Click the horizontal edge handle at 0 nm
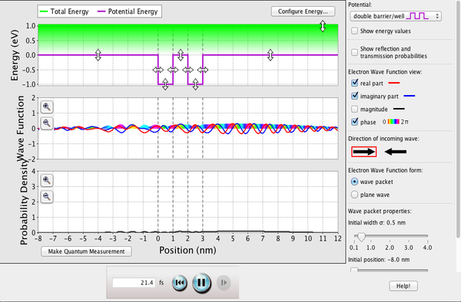461x302 pixels. tap(158, 70)
